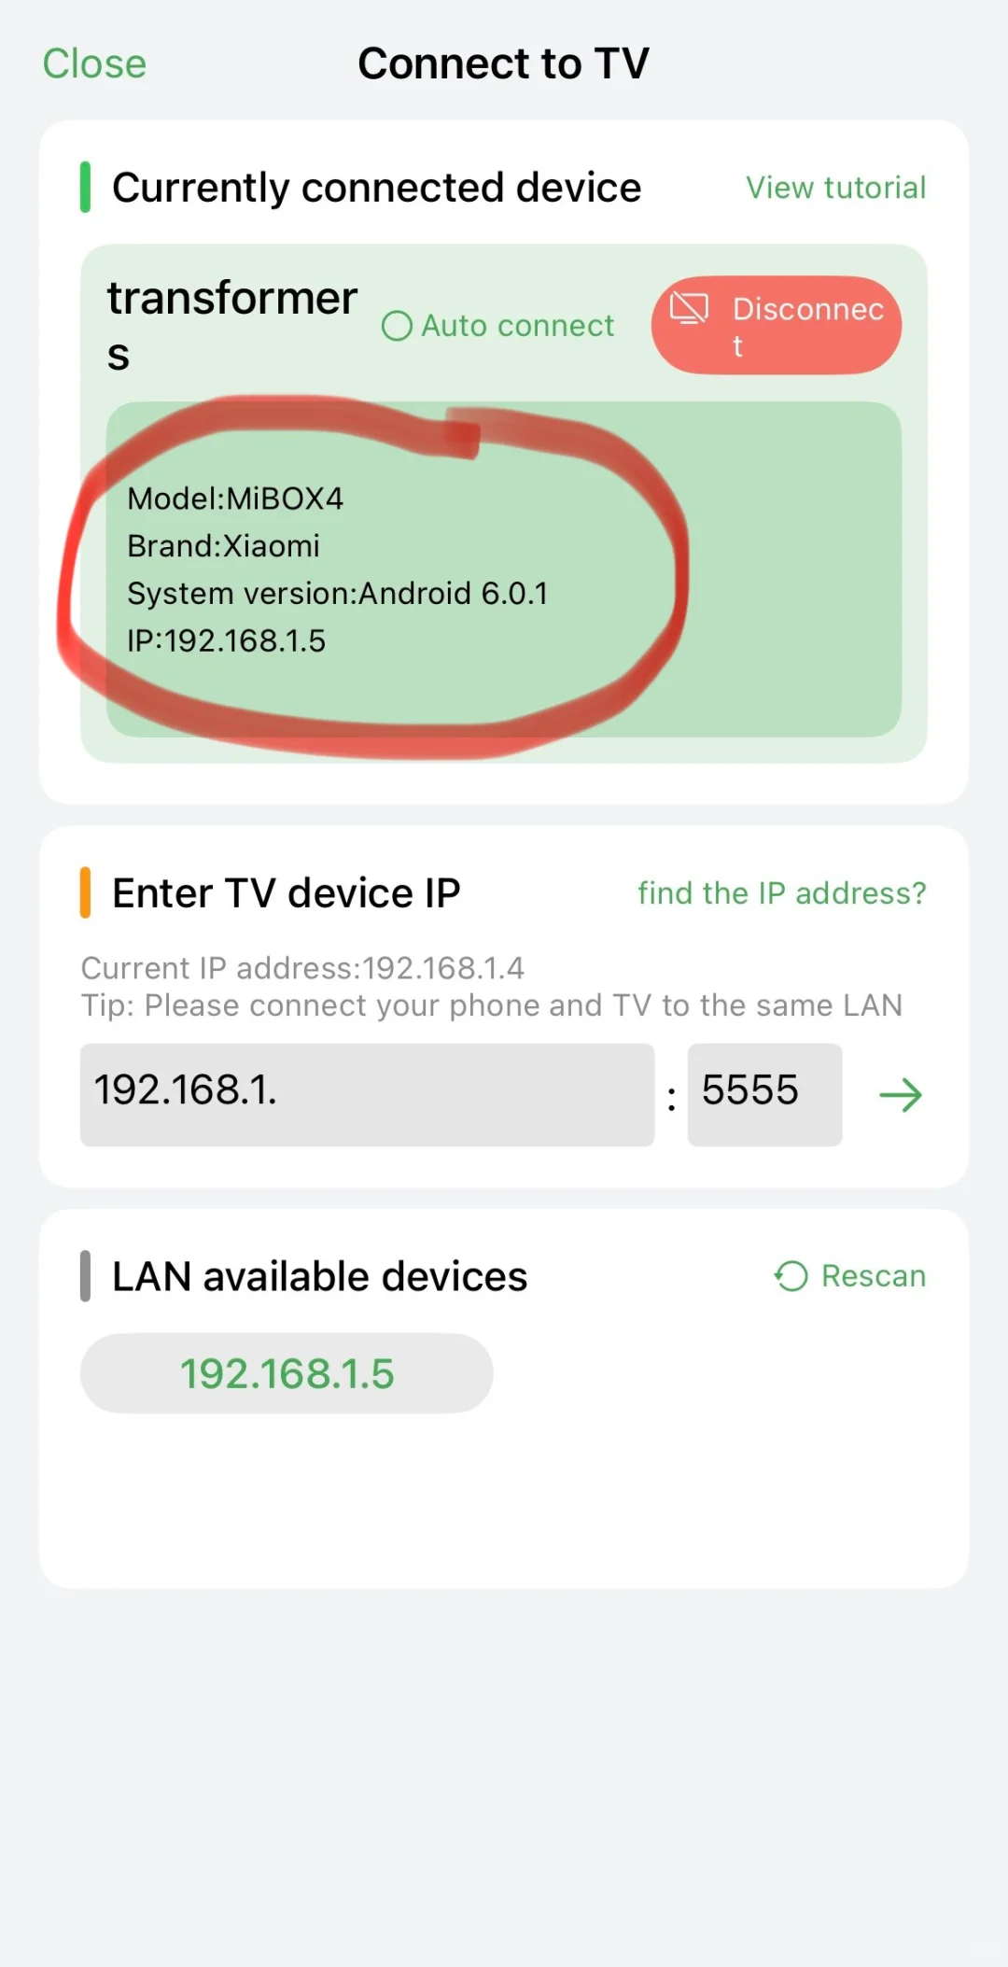Close the Connect to TV screen
1008x1967 pixels.
[x=94, y=64]
